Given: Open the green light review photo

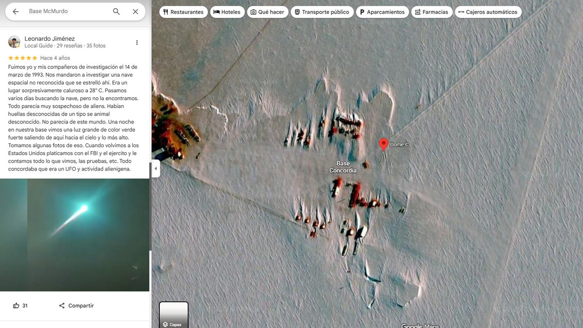Looking at the screenshot, I should pos(75,235).
